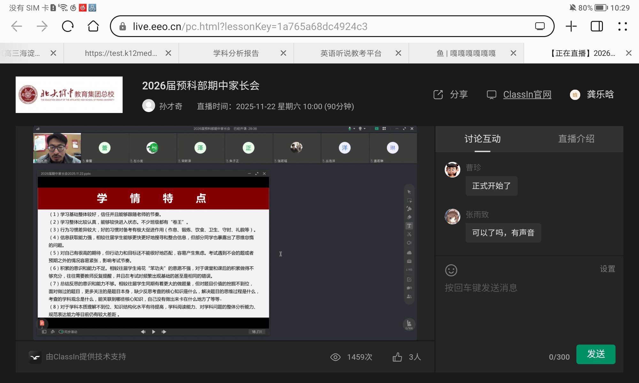Toggle the browser split-view panel icon
This screenshot has width=639, height=383.
tap(597, 26)
